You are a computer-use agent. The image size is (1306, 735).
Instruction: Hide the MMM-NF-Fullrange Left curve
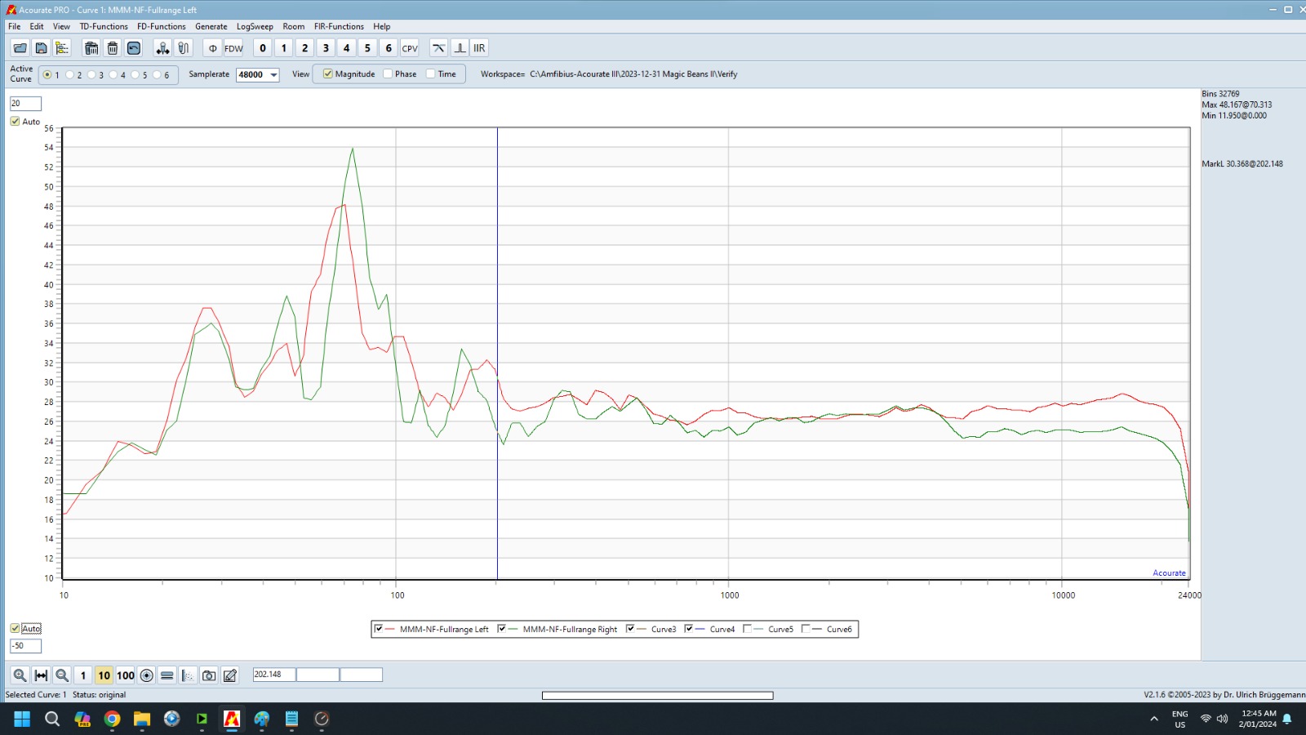pos(379,629)
